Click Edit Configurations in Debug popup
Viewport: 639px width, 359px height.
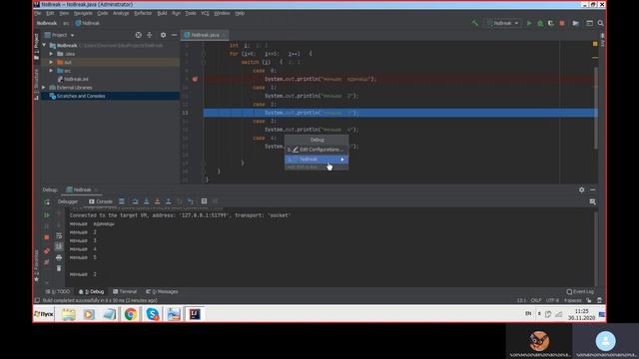317,150
